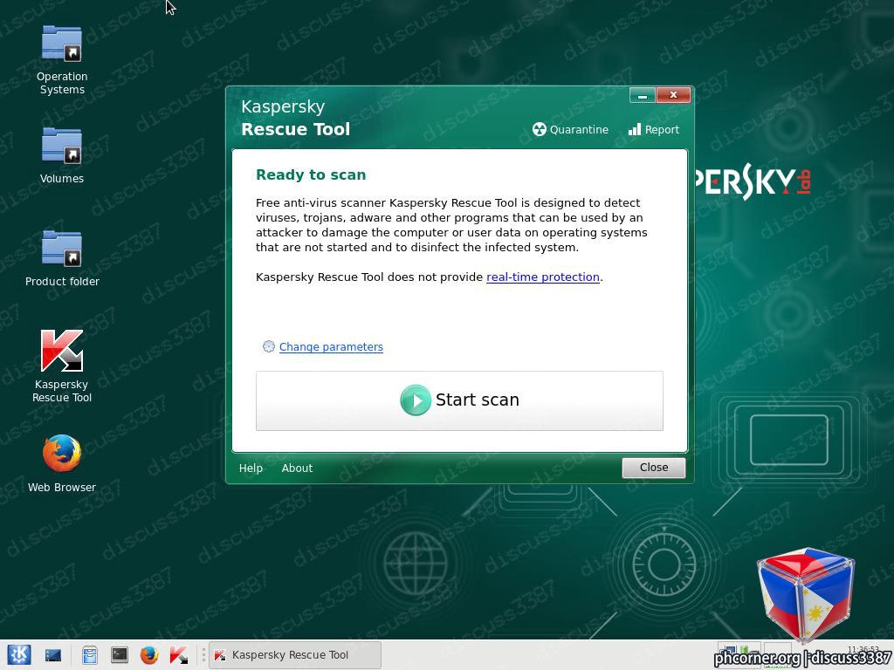Open the Change parameters link
The height and width of the screenshot is (670, 894).
point(331,347)
